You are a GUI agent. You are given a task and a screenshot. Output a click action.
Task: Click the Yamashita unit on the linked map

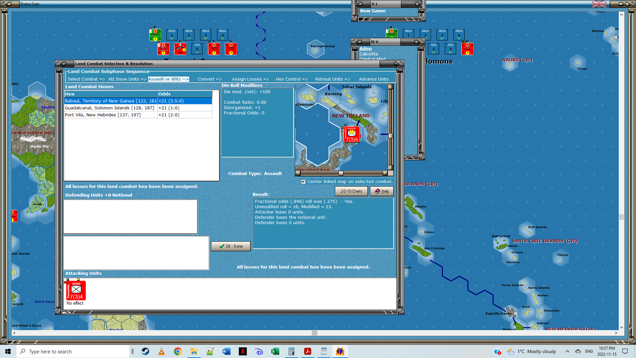[x=351, y=134]
